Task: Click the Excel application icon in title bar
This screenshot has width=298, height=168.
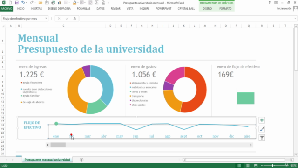Action: (4, 3)
